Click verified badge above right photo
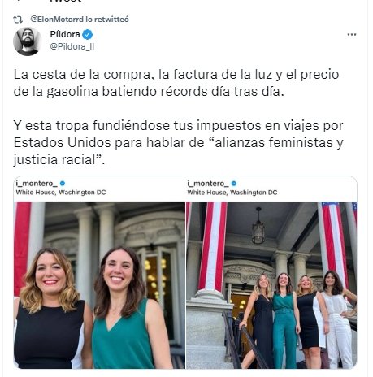Image resolution: width=373 pixels, height=377 pixels. [x=234, y=184]
